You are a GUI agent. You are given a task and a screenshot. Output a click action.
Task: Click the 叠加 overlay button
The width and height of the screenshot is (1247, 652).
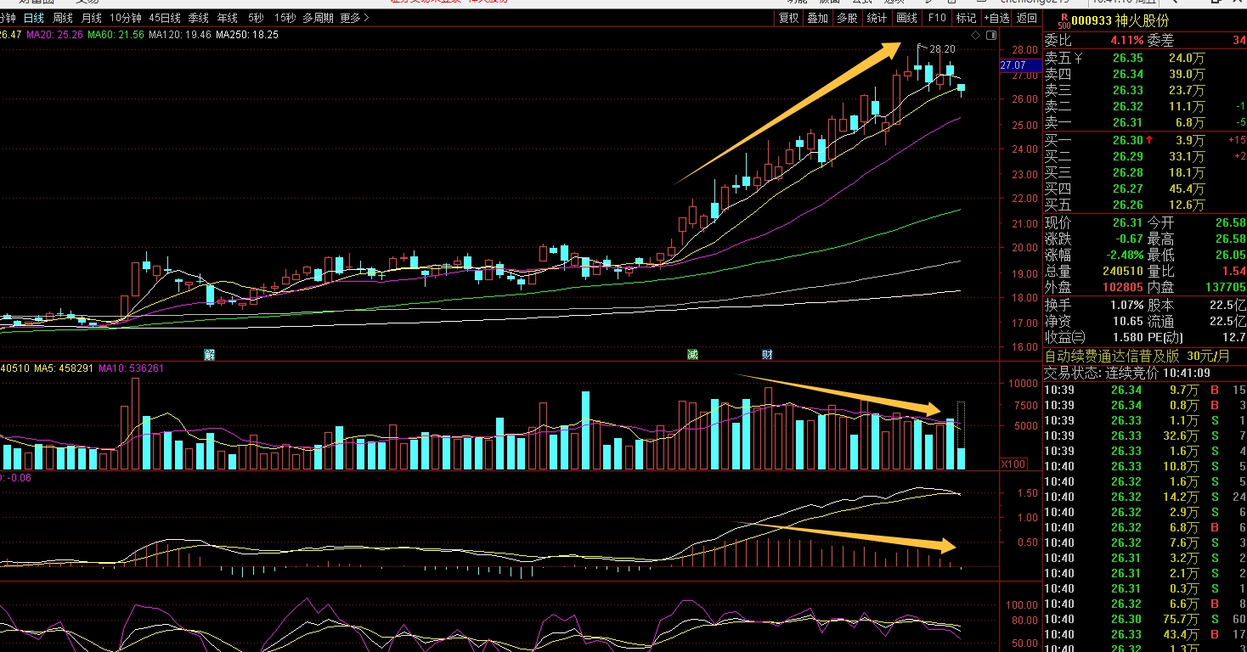pyautogui.click(x=817, y=18)
